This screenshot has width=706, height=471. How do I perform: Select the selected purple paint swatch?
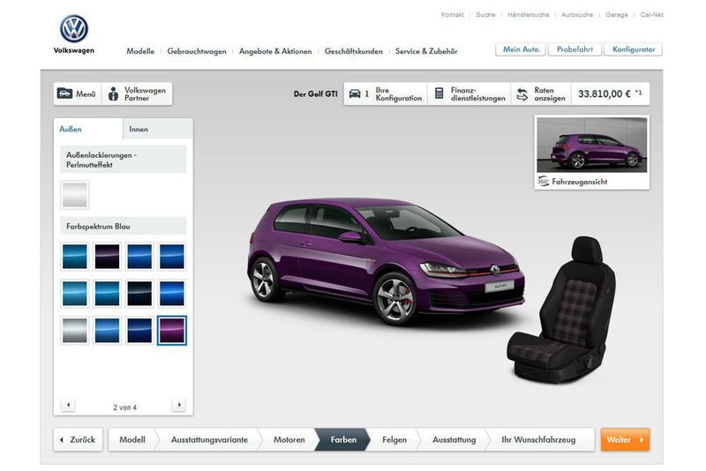pos(171,330)
